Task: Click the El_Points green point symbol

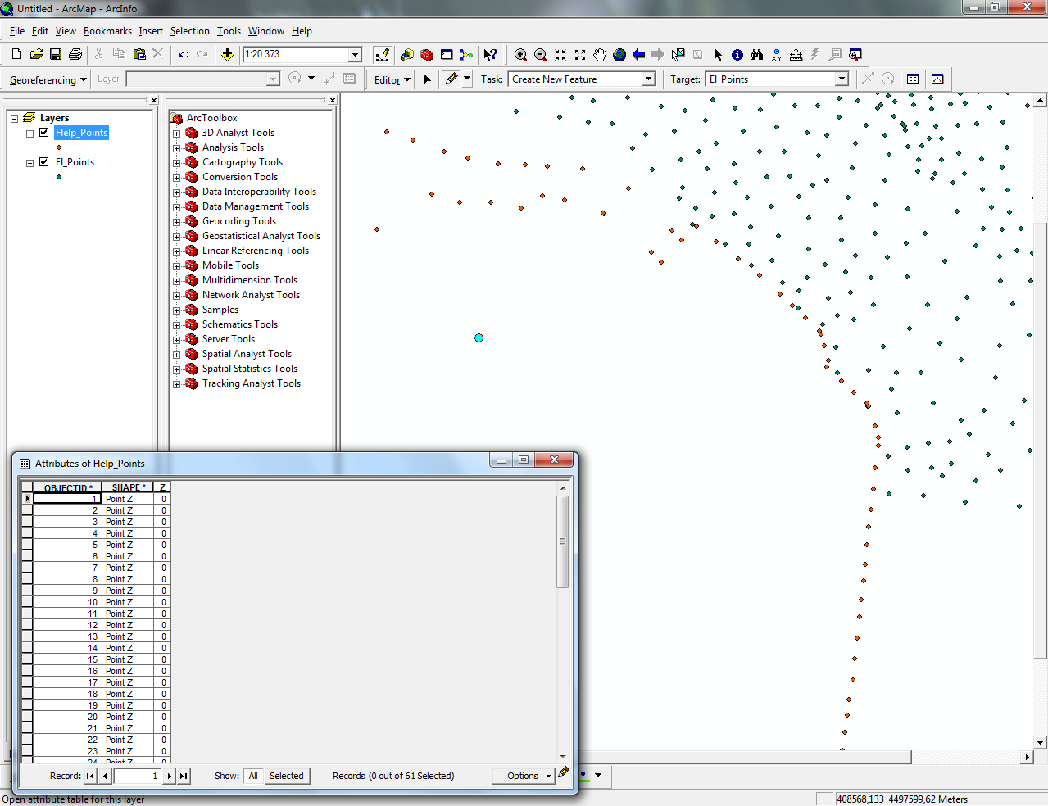Action: [x=59, y=177]
